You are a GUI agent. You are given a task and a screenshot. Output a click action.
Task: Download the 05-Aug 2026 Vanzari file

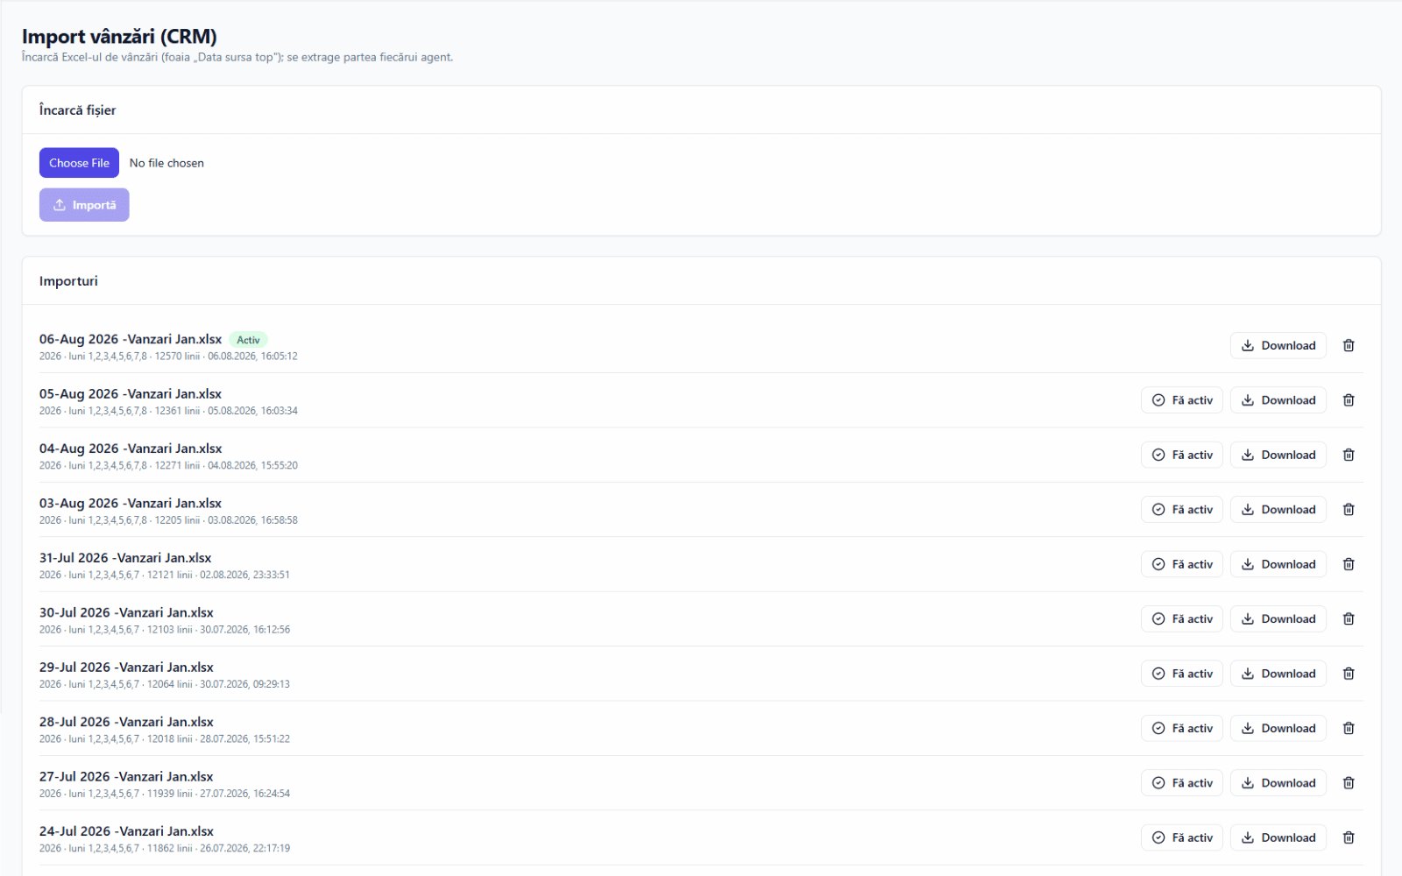pyautogui.click(x=1278, y=400)
